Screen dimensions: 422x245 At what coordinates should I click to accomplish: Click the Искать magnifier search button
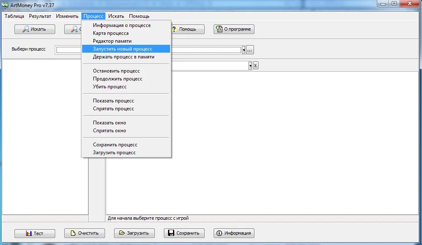35,29
